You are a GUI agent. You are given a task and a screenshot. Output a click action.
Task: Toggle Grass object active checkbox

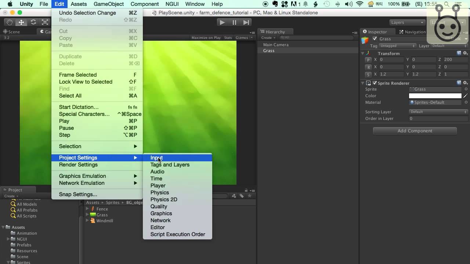(375, 39)
